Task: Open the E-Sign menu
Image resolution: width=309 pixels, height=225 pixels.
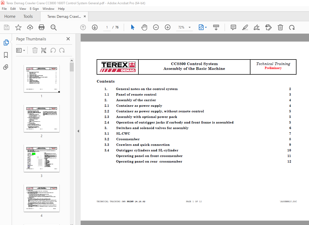Action: point(34,9)
